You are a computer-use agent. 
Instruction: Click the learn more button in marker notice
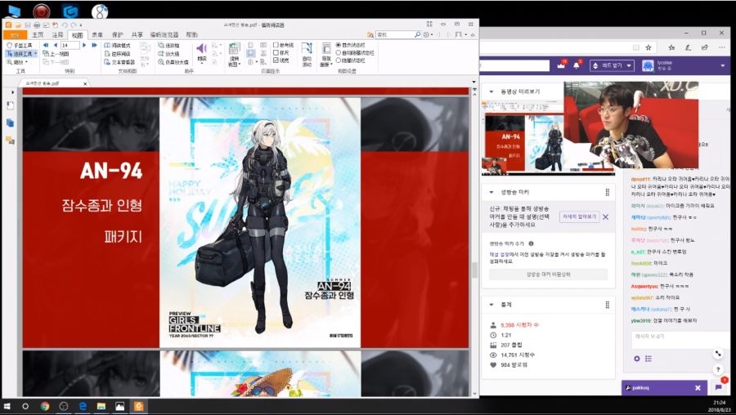(x=579, y=216)
